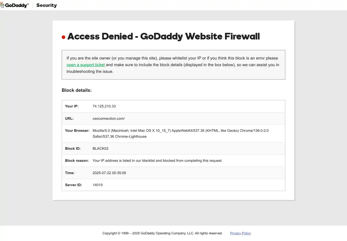
Task: Click the server ID value 14019
Action: [98, 185]
